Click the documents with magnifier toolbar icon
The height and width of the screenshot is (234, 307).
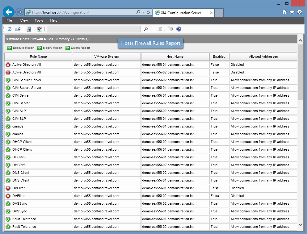[x=18, y=29]
